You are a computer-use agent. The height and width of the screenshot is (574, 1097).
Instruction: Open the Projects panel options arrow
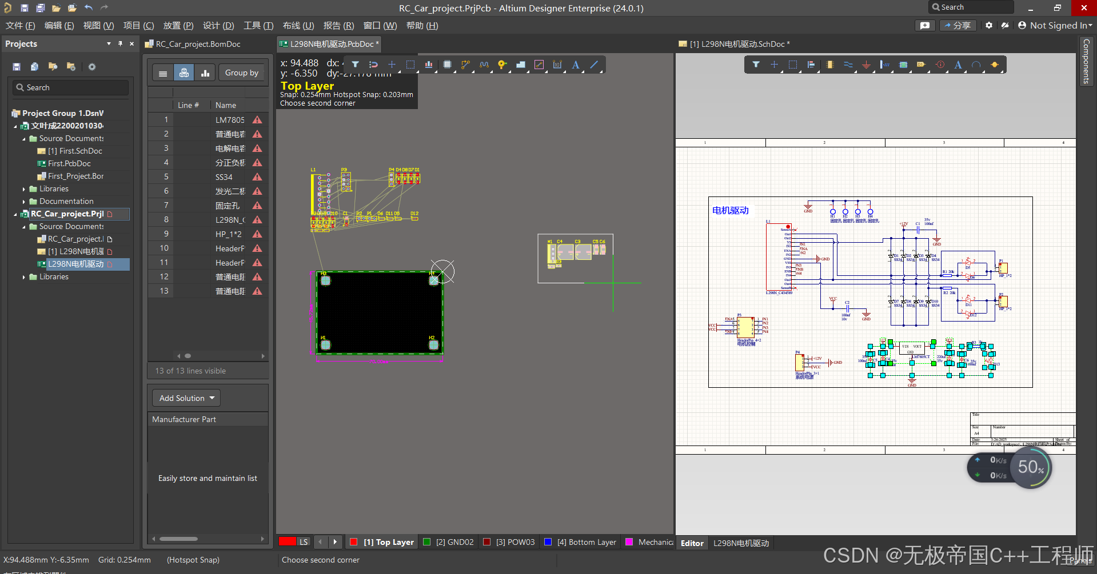tap(109, 43)
